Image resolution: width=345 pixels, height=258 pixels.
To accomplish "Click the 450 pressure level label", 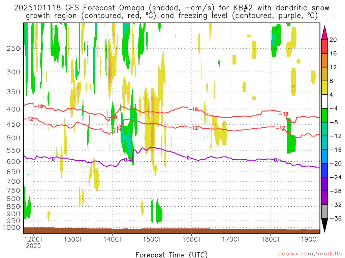I will [x=13, y=124].
